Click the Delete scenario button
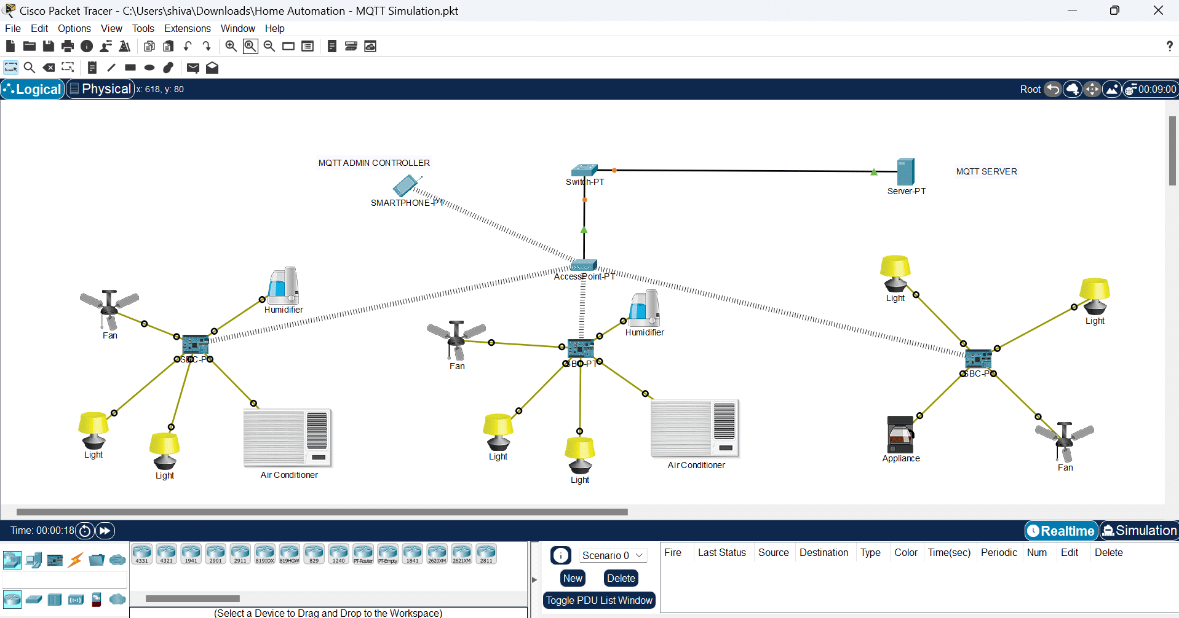The width and height of the screenshot is (1179, 618). 621,578
